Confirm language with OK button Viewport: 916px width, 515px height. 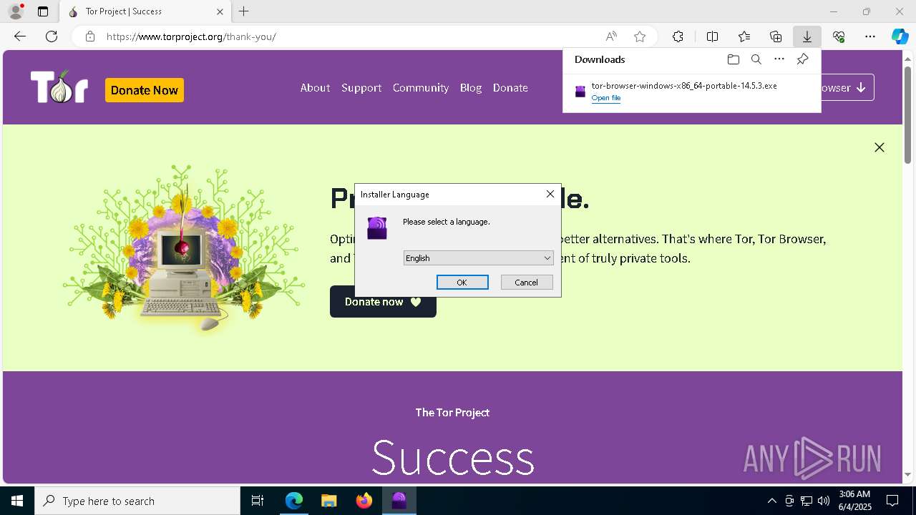[x=462, y=283]
